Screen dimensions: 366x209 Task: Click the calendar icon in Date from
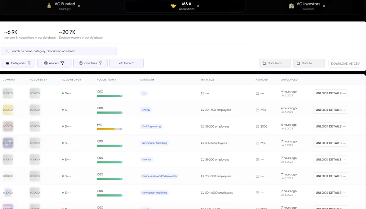tap(264, 63)
